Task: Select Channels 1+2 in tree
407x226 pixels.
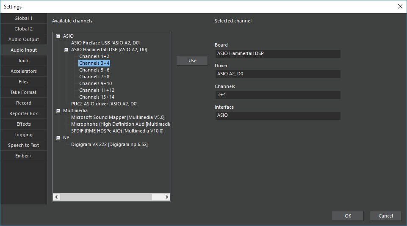Action: 94,56
